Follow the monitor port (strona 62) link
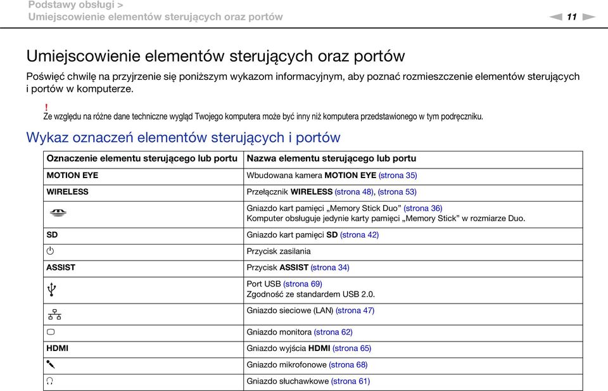This screenshot has width=608, height=391. (x=333, y=332)
